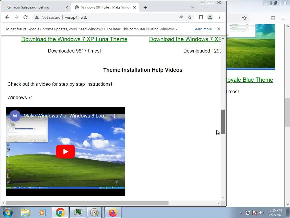Image resolution: width=290 pixels, height=218 pixels.
Task: Click the Firefox window's vertical scrollbar thumb
Action: [288, 112]
